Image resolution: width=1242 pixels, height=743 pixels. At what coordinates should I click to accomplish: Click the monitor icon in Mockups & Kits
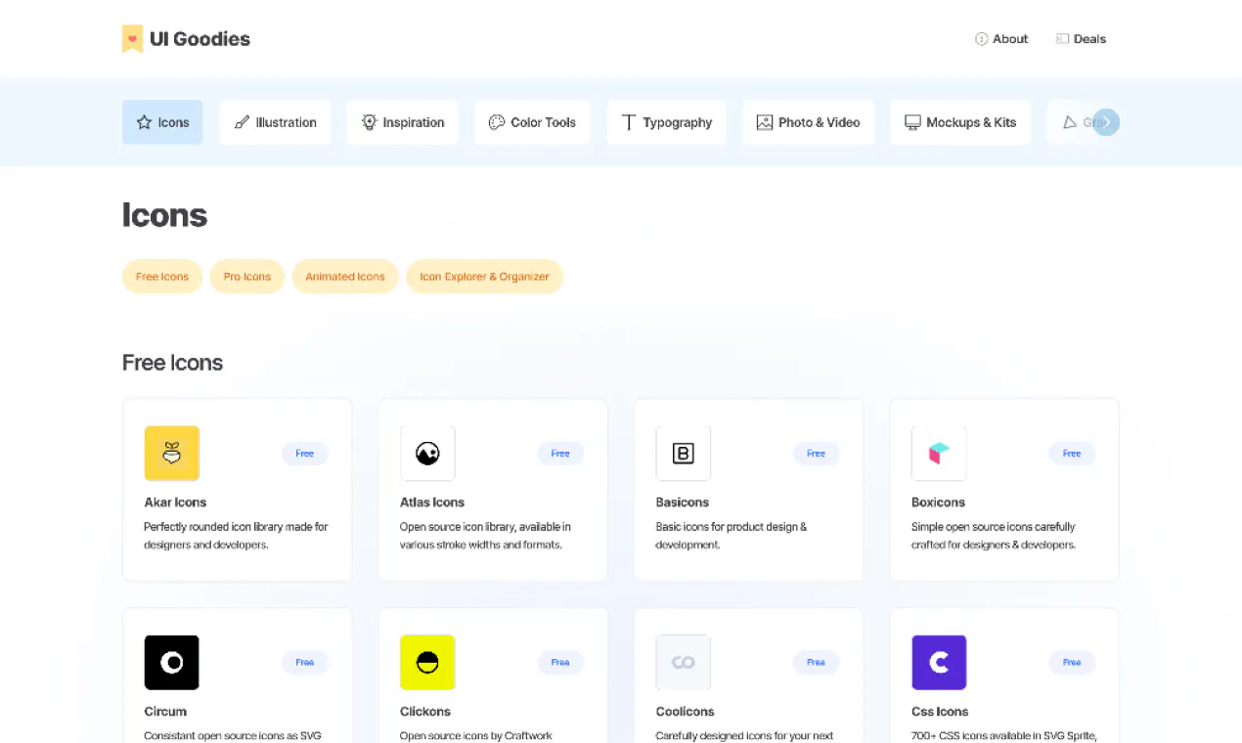coord(912,122)
